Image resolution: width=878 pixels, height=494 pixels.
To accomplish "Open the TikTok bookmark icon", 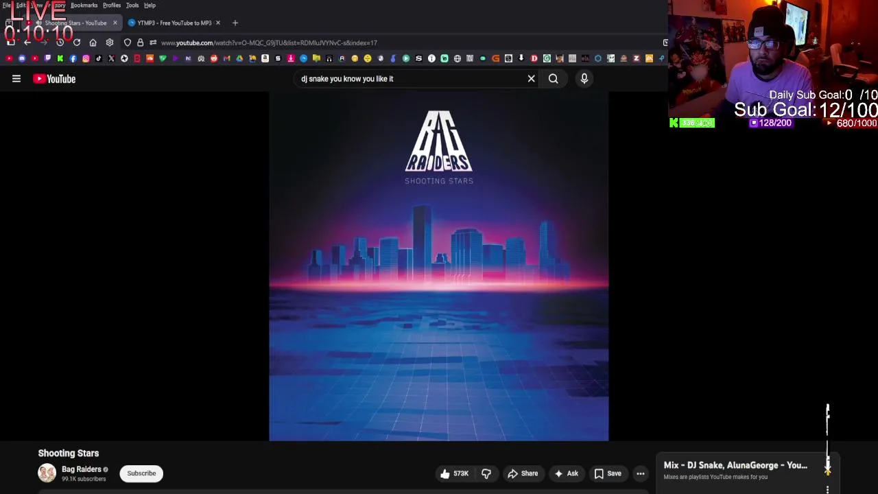I will (98, 58).
